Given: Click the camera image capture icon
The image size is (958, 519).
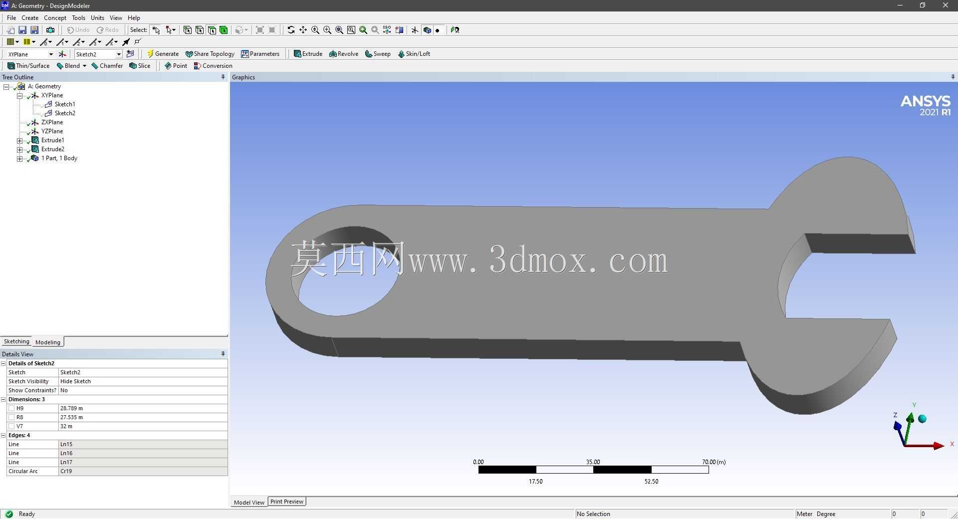Looking at the screenshot, I should coord(50,30).
